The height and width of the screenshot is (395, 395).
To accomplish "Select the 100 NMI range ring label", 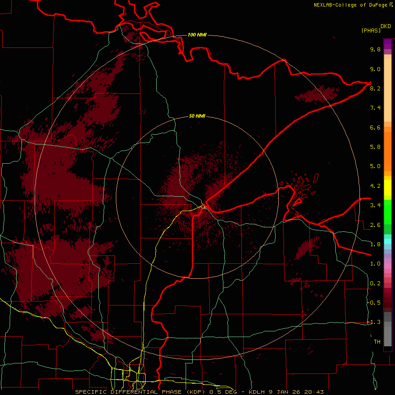I will coord(197,35).
